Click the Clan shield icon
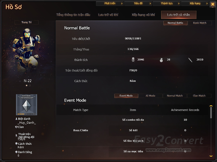Image resolution: width=217 pixels, height=162 pixels. (x=16, y=127)
